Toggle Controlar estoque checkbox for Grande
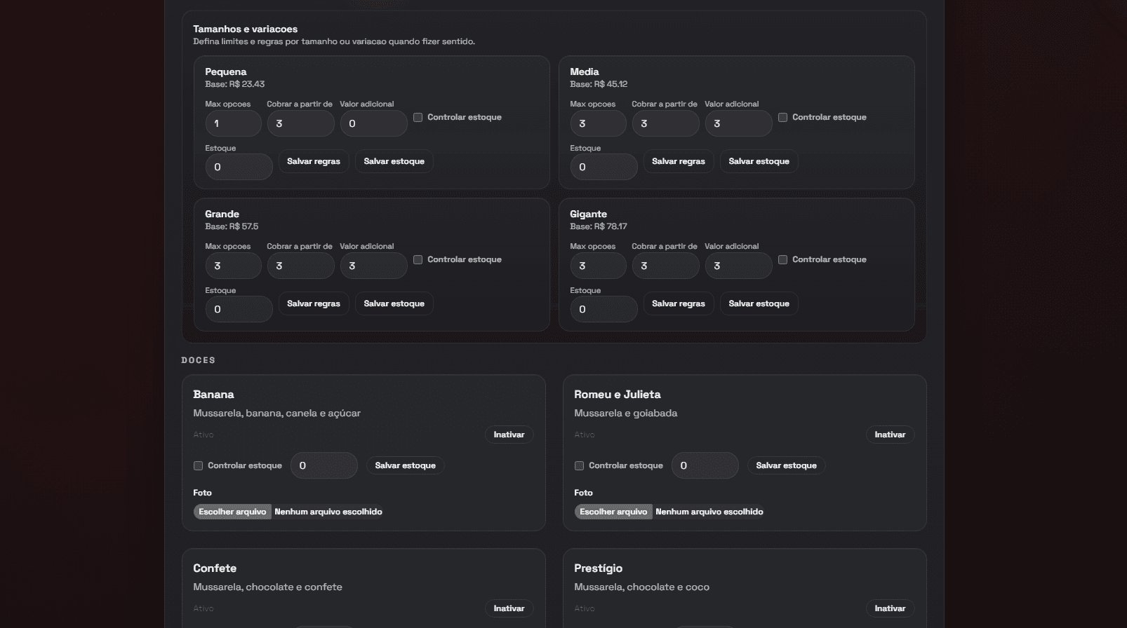Viewport: 1127px width, 628px height. coord(418,260)
